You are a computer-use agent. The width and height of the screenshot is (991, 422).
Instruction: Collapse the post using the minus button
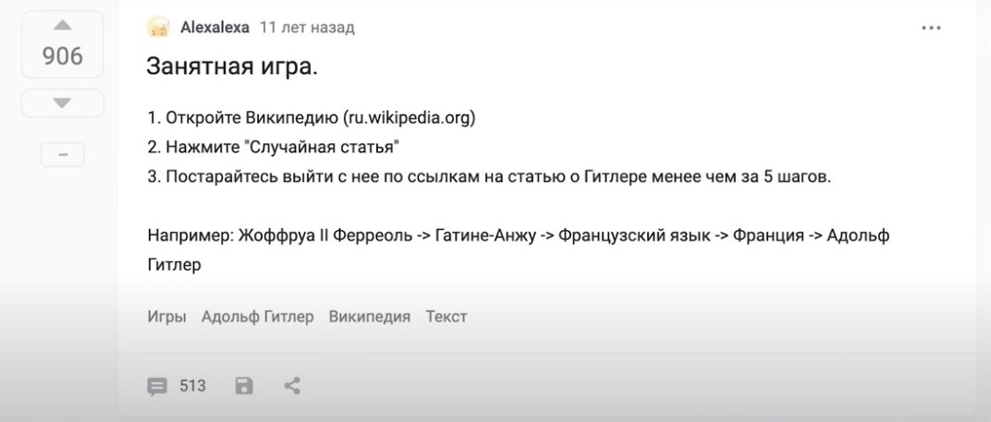coord(62,155)
